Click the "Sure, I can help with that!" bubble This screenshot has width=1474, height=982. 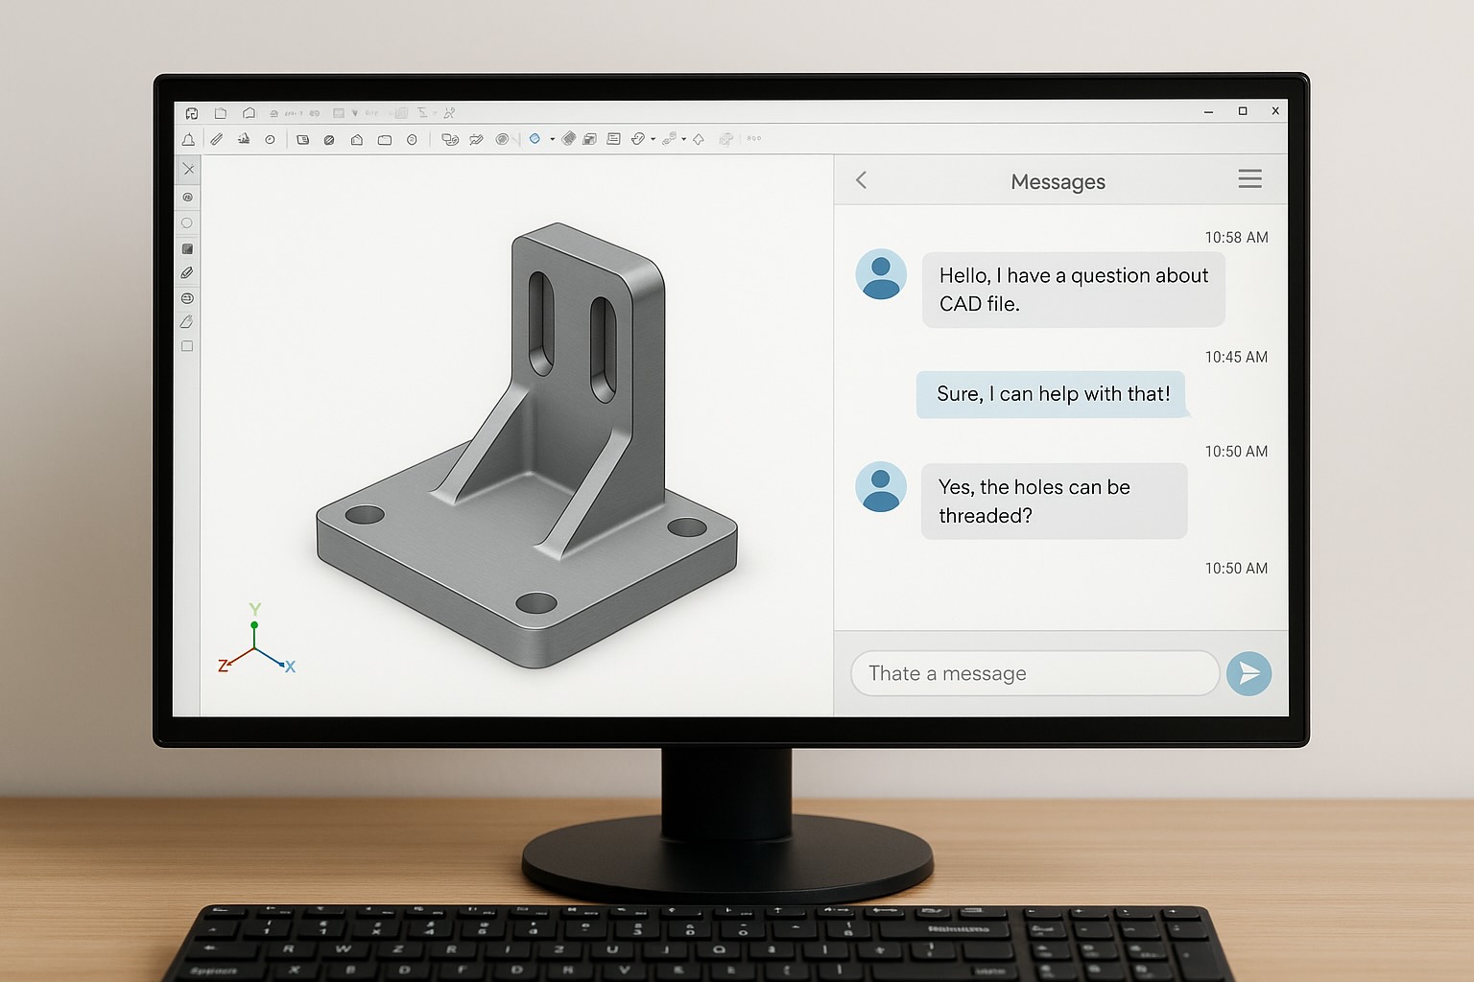1051,394
